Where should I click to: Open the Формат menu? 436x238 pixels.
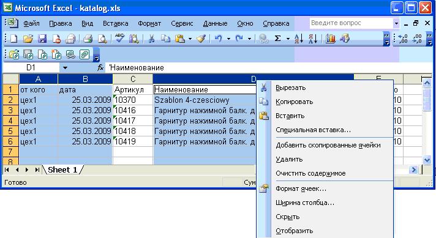pyautogui.click(x=149, y=24)
